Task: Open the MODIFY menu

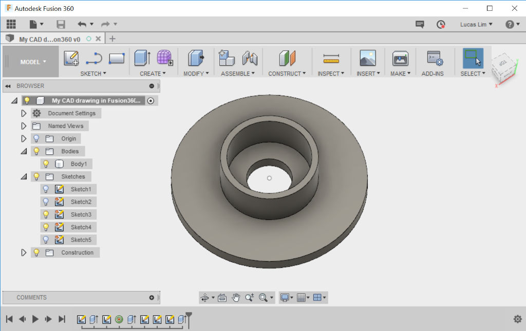Action: (196, 73)
